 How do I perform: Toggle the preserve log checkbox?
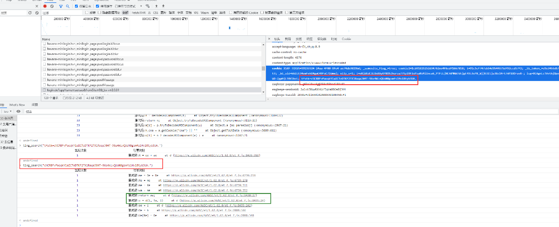click(76, 6)
